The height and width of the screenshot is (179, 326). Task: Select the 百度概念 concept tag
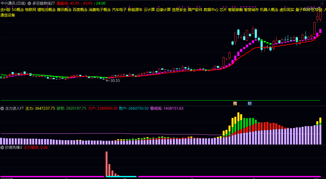pos(80,9)
